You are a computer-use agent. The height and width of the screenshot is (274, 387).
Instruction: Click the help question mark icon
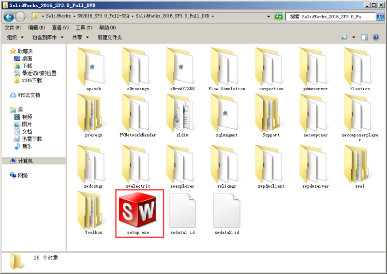[376, 37]
